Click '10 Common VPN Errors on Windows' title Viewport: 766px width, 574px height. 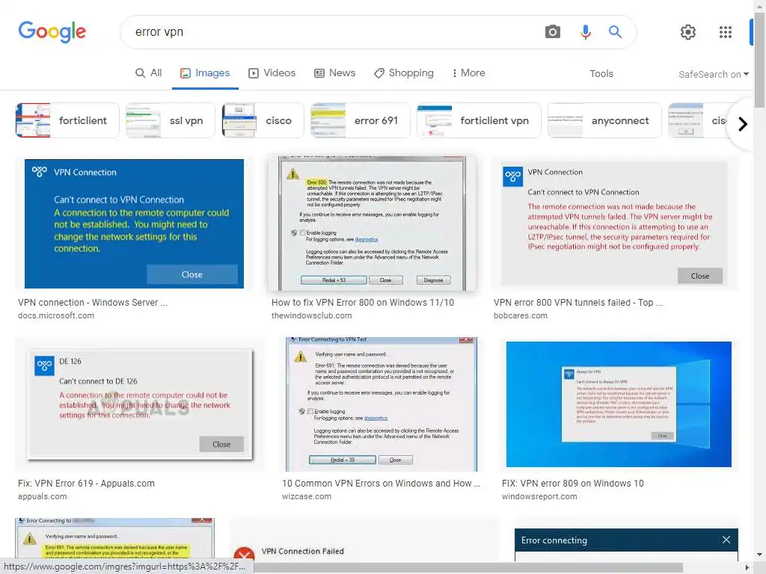(x=381, y=484)
